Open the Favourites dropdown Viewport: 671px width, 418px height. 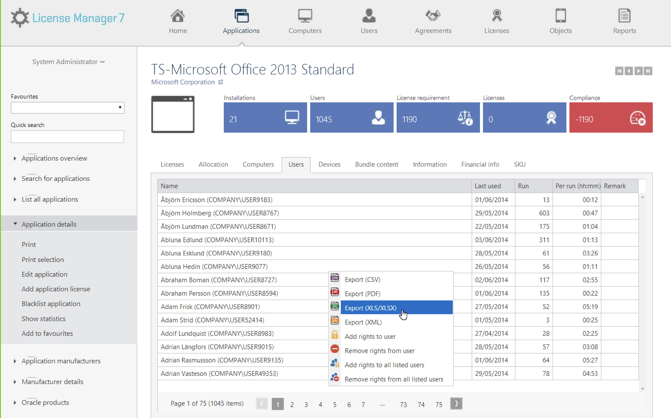[67, 108]
